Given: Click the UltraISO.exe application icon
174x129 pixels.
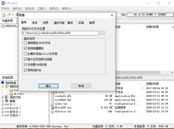Looking at the screenshot, I should coord(52,108).
